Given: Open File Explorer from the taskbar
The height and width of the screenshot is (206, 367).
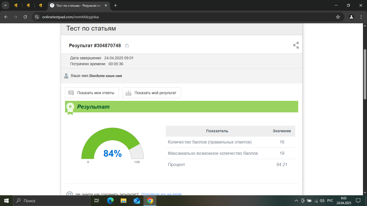Looking at the screenshot, I should click(x=123, y=201).
